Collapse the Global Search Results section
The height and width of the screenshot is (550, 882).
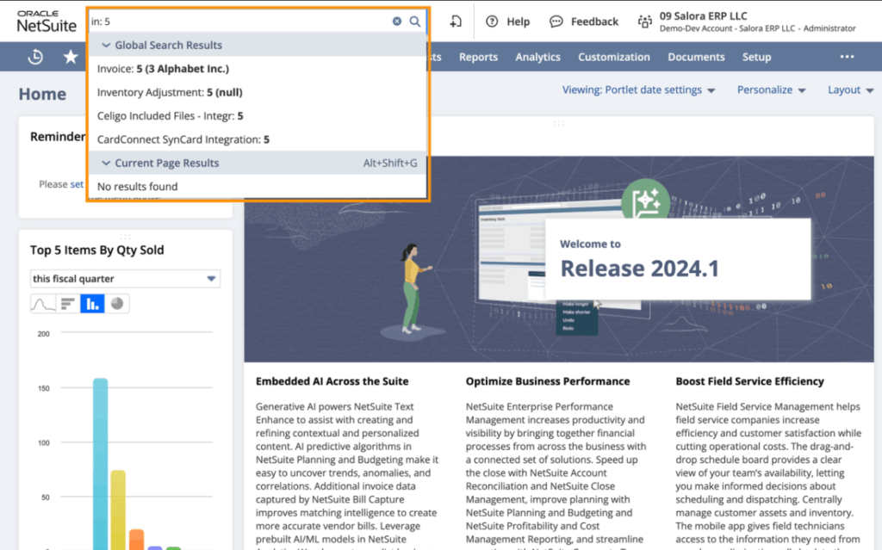point(106,46)
